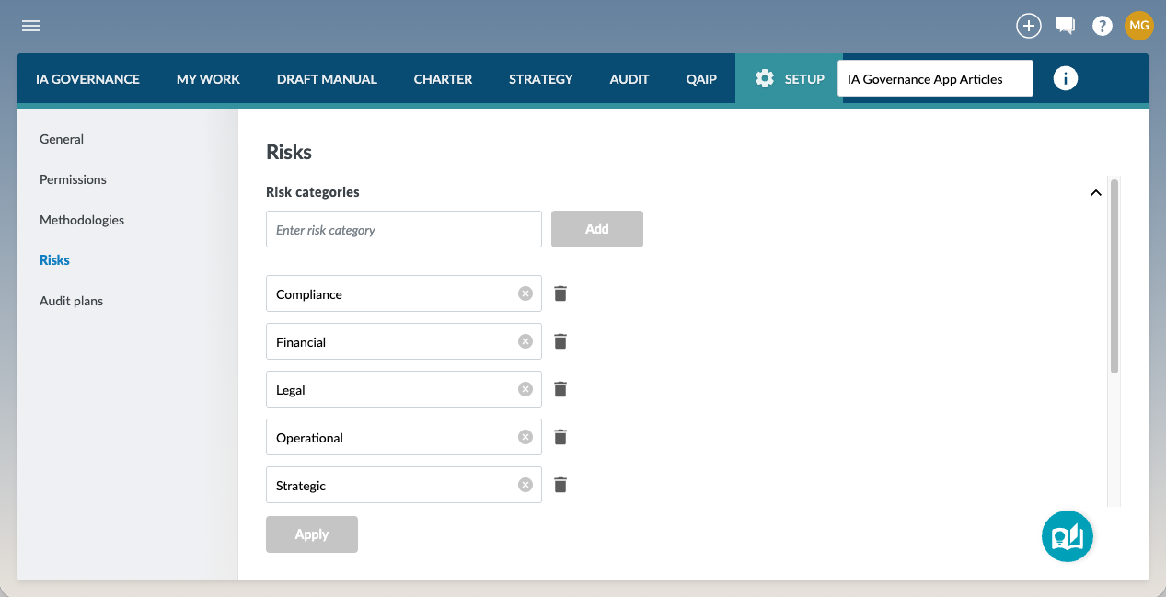Go to IA Governance tab
Viewport: 1166px width, 597px height.
pyautogui.click(x=87, y=79)
